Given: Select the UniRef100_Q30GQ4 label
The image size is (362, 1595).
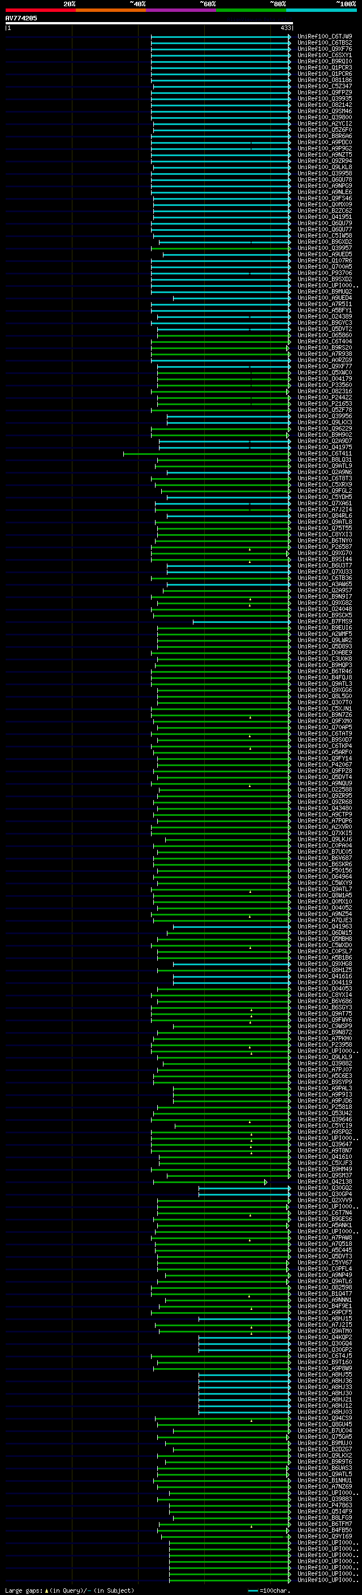Looking at the screenshot, I should pyautogui.click(x=325, y=1343).
